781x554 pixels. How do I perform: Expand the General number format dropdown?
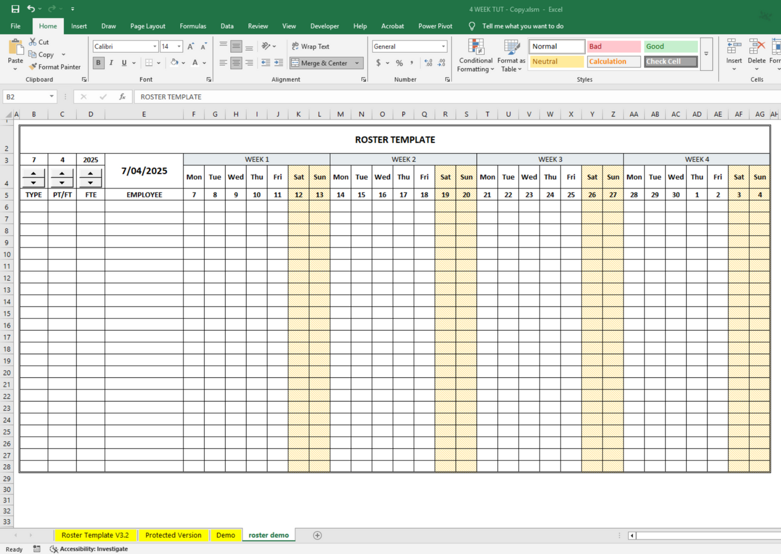click(x=443, y=46)
